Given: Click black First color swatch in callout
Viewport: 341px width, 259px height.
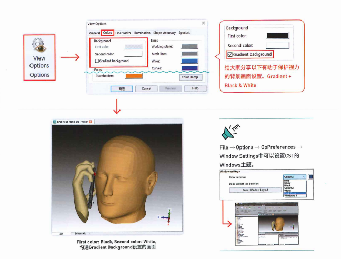Looking at the screenshot, I should [278, 36].
